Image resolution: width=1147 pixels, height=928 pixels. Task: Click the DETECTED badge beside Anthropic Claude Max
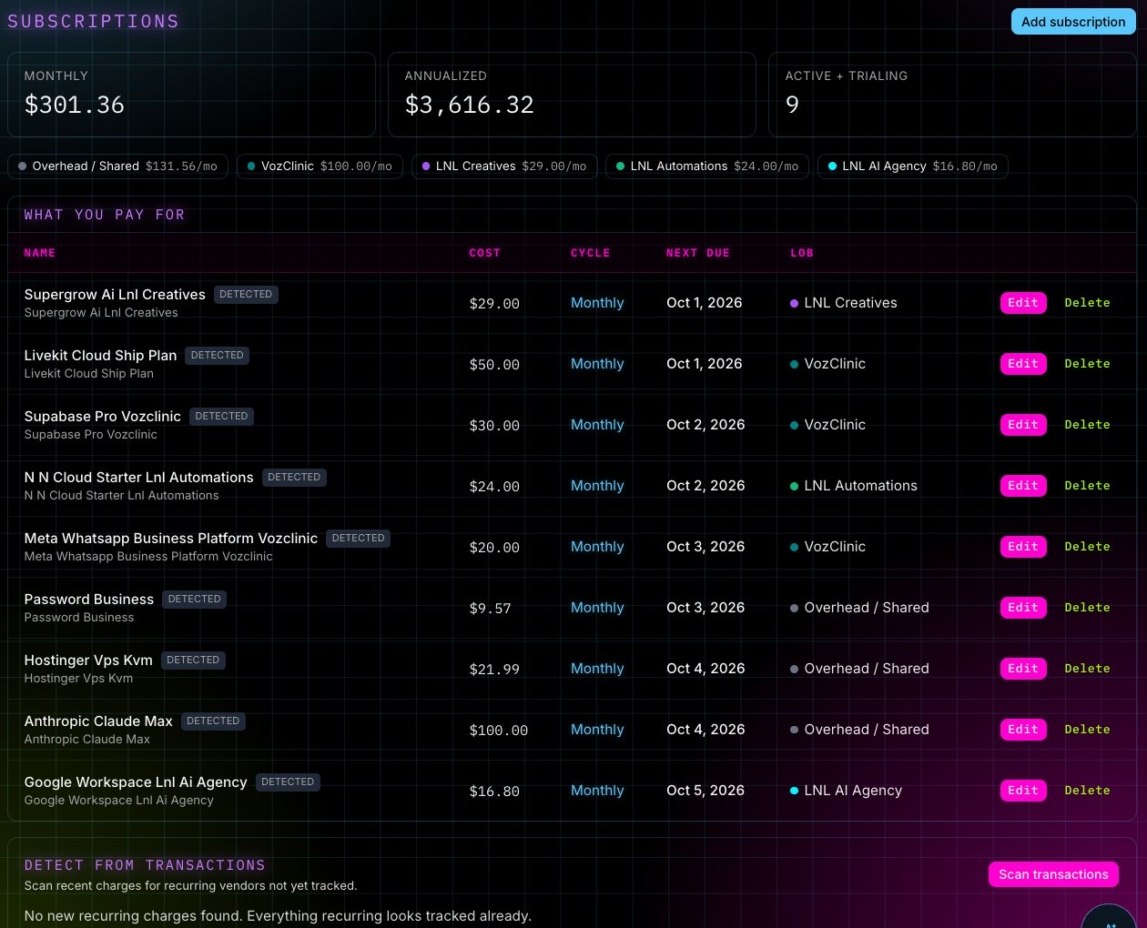(213, 721)
